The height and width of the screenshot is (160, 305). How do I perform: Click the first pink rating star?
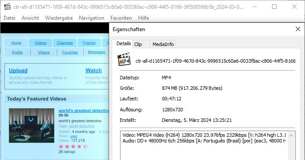click(x=61, y=146)
